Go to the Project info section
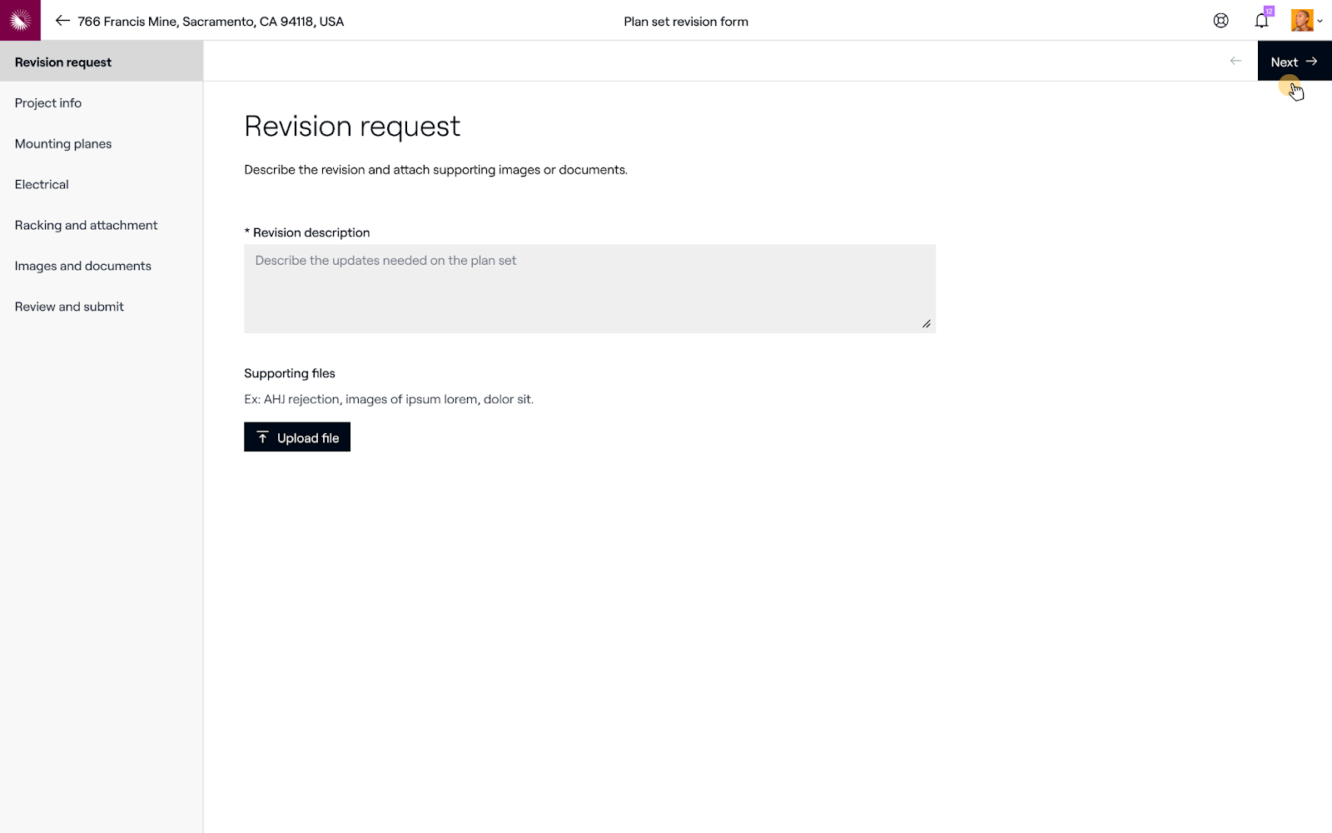 coord(48,103)
